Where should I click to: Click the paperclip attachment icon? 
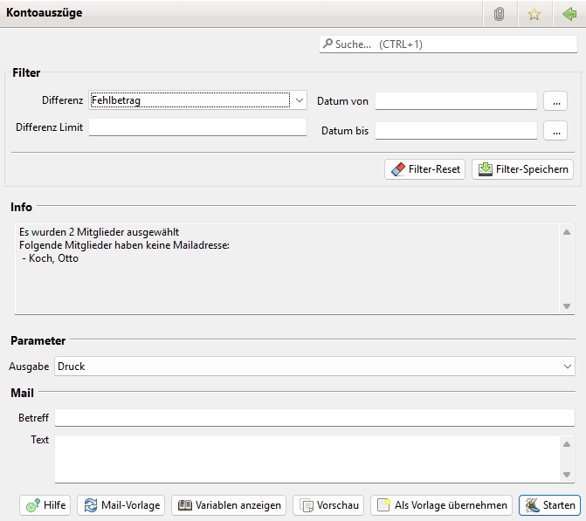click(x=499, y=14)
